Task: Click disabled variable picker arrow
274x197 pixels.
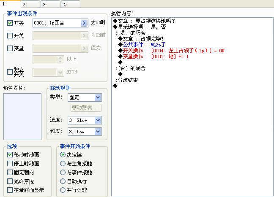Action: 84,48
